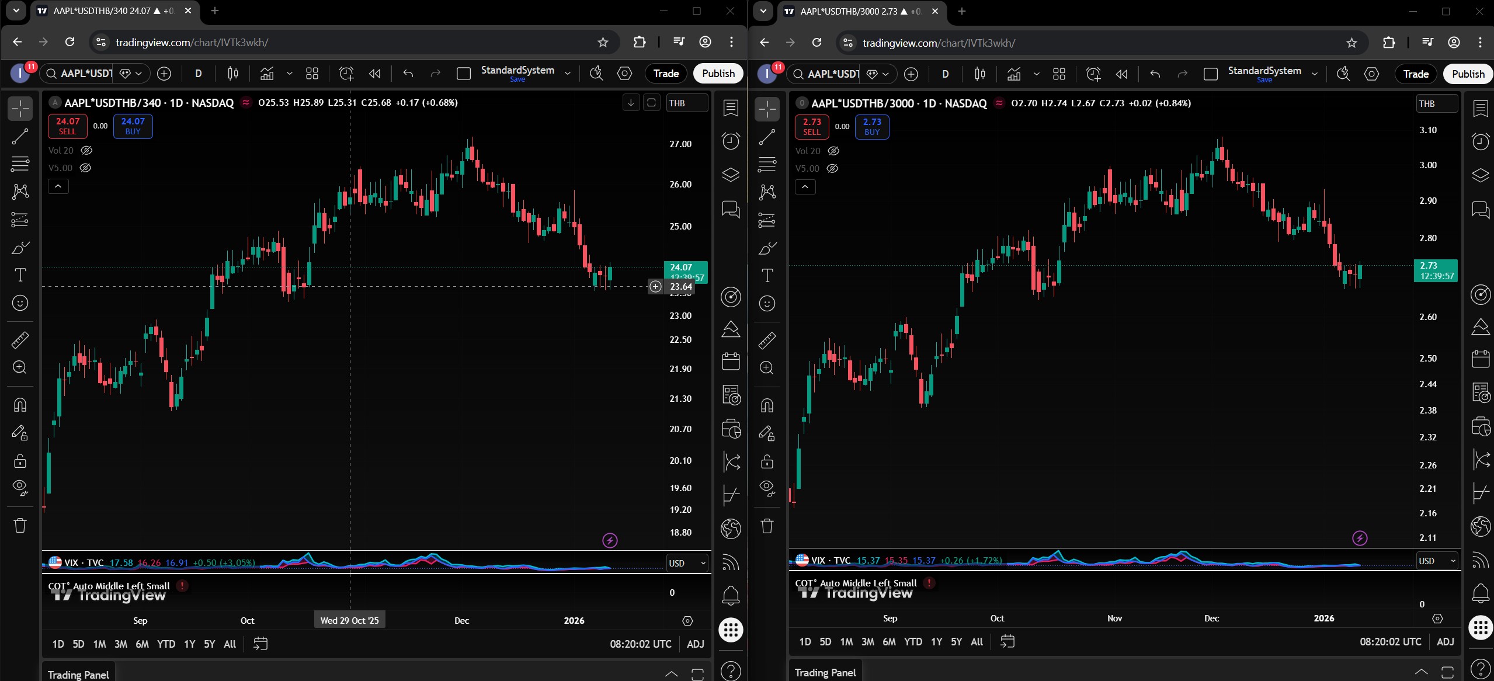This screenshot has width=1494, height=681.
Task: Toggle ADJ adjustment in left chart footer
Action: (695, 644)
